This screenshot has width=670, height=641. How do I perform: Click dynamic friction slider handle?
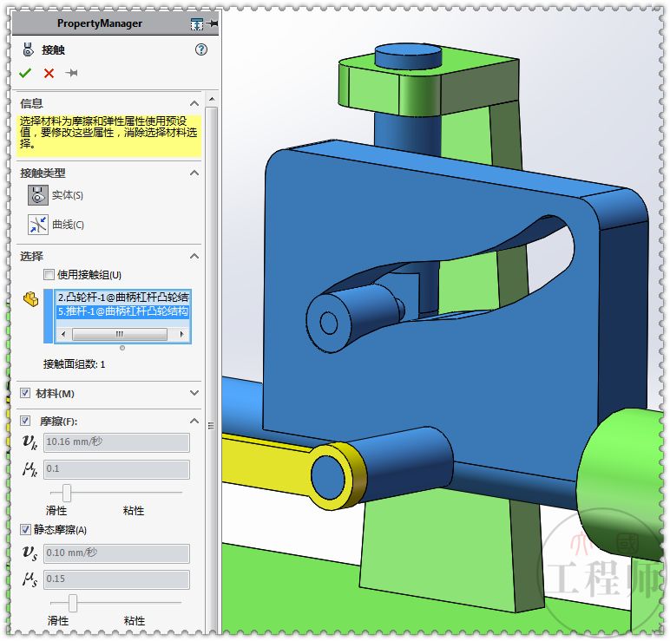[67, 493]
